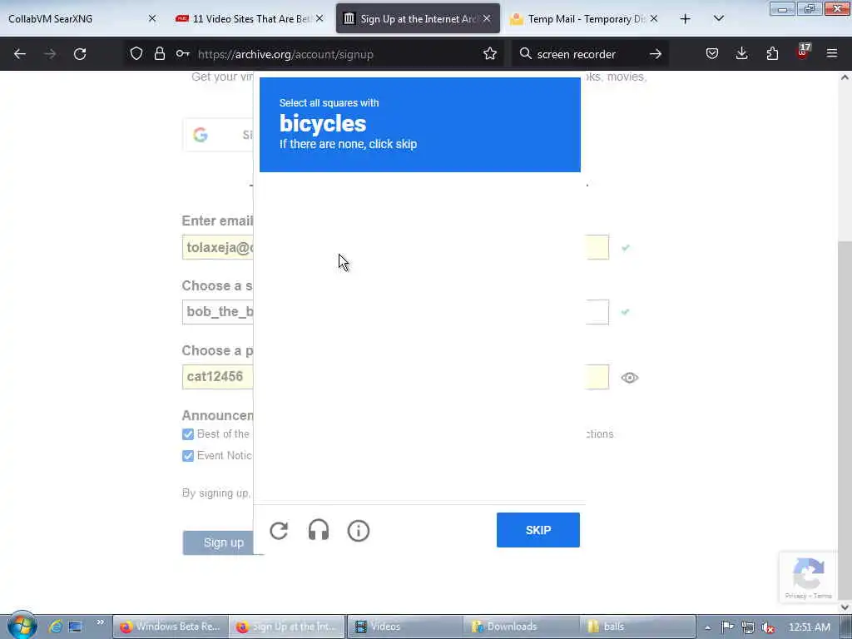
Task: Expand the list all tabs chevron
Action: (x=718, y=19)
